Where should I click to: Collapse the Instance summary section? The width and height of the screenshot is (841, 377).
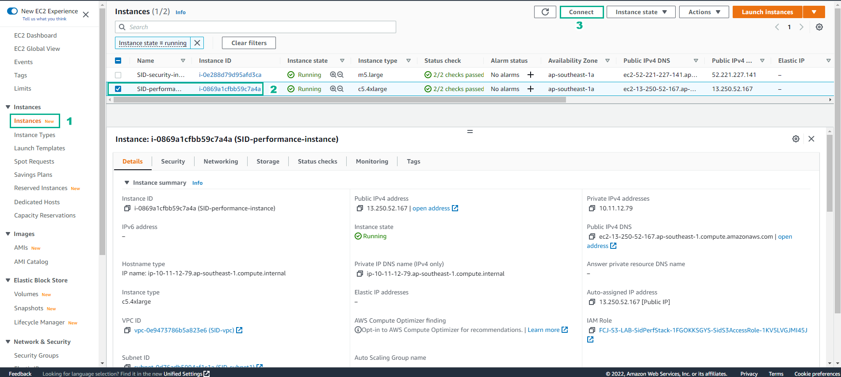click(x=127, y=183)
